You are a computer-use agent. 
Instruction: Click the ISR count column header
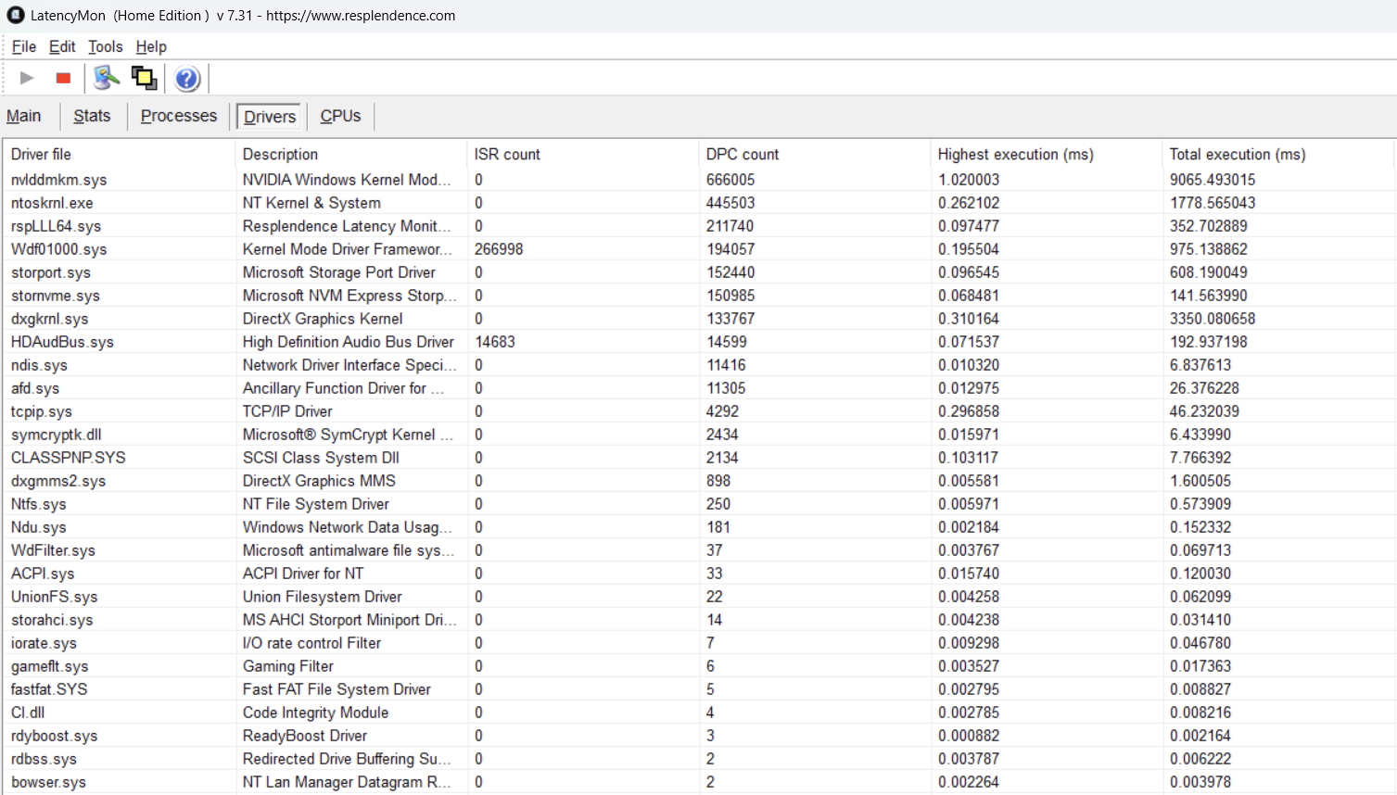pos(507,155)
